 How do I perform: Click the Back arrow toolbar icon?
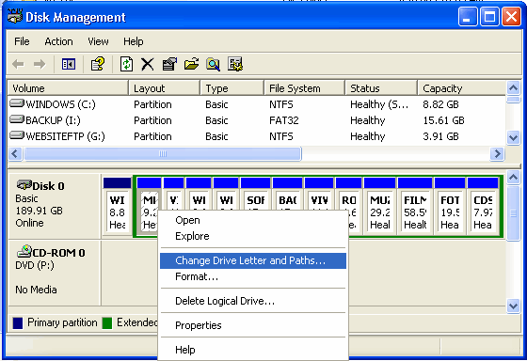(18, 64)
